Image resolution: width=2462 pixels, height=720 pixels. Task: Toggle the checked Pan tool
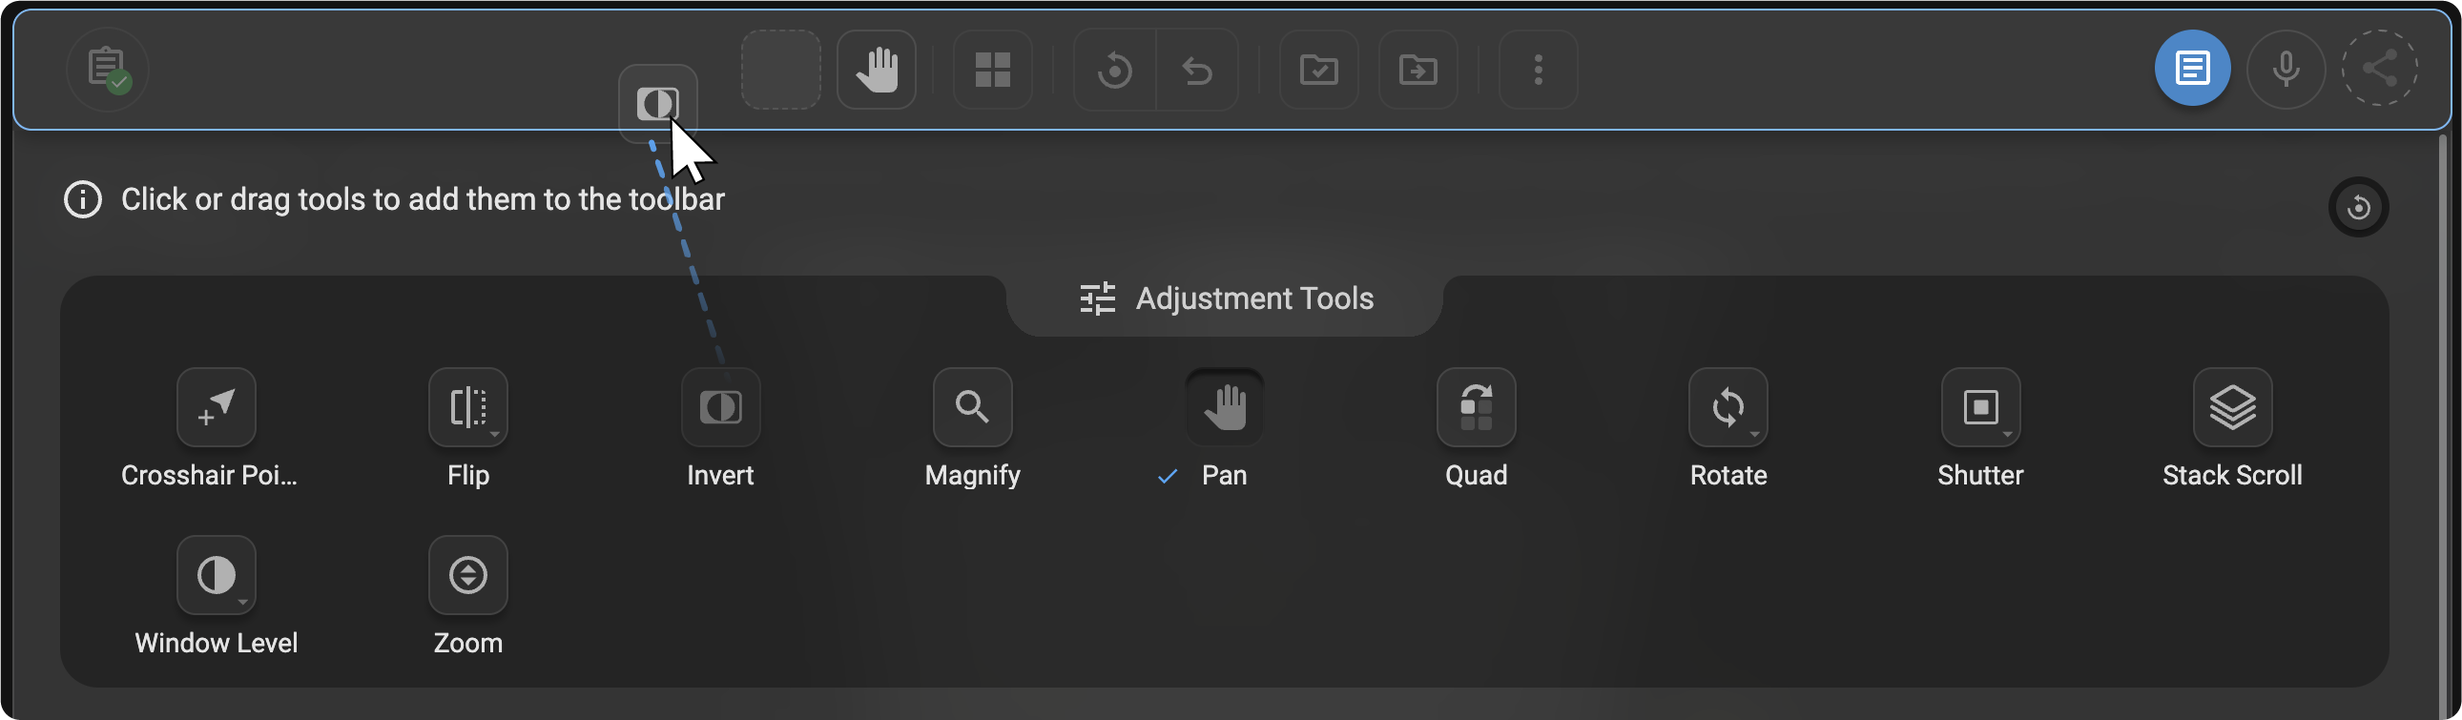pos(1224,408)
